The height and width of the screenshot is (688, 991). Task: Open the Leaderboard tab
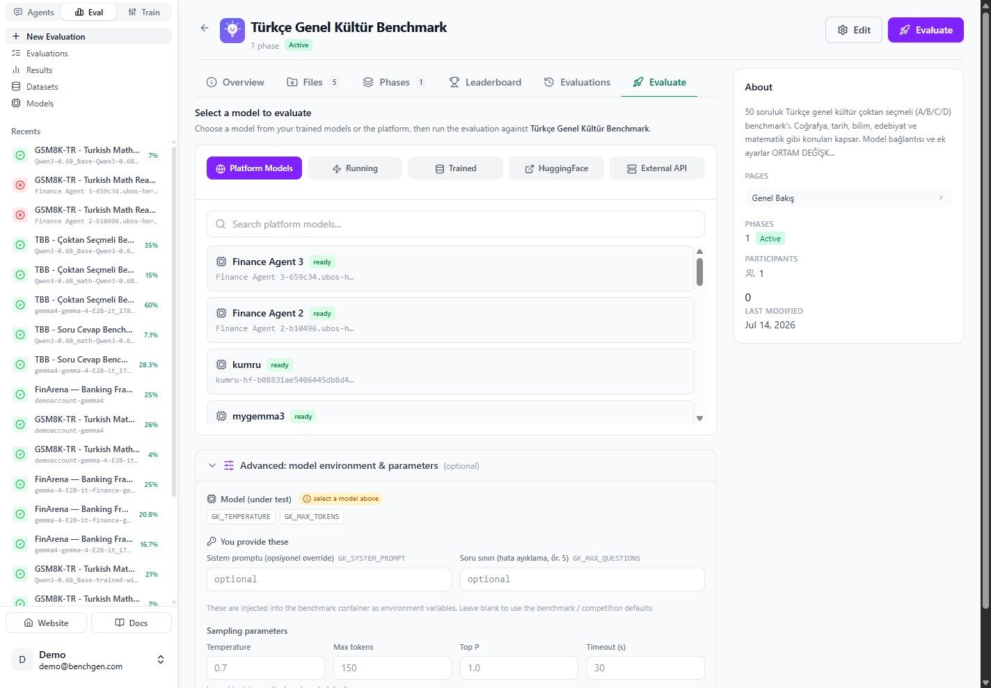pos(485,82)
